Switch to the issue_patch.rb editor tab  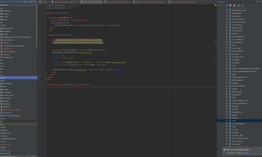pos(65,2)
